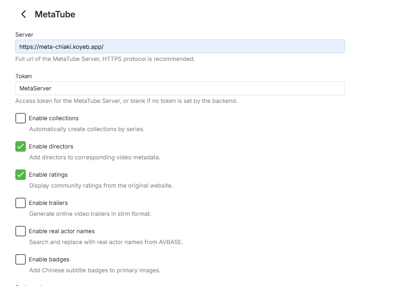Viewport: 412px width, 286px height.
Task: Click the 'Generate online video trailers' description
Action: [90, 214]
